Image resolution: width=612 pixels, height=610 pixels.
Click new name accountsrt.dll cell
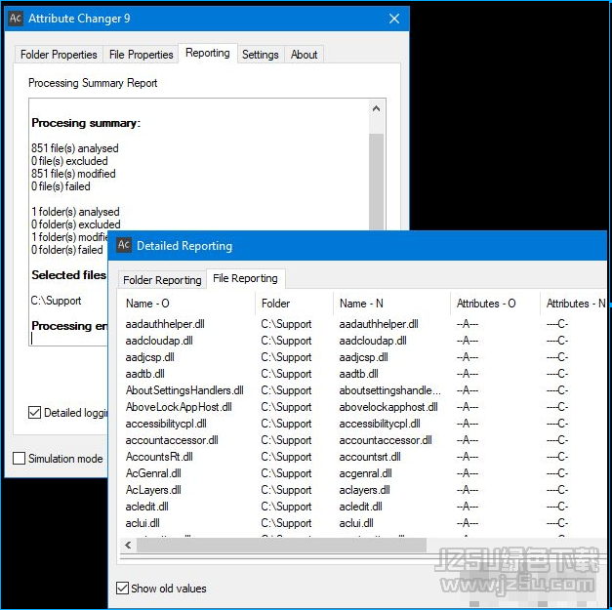[370, 457]
